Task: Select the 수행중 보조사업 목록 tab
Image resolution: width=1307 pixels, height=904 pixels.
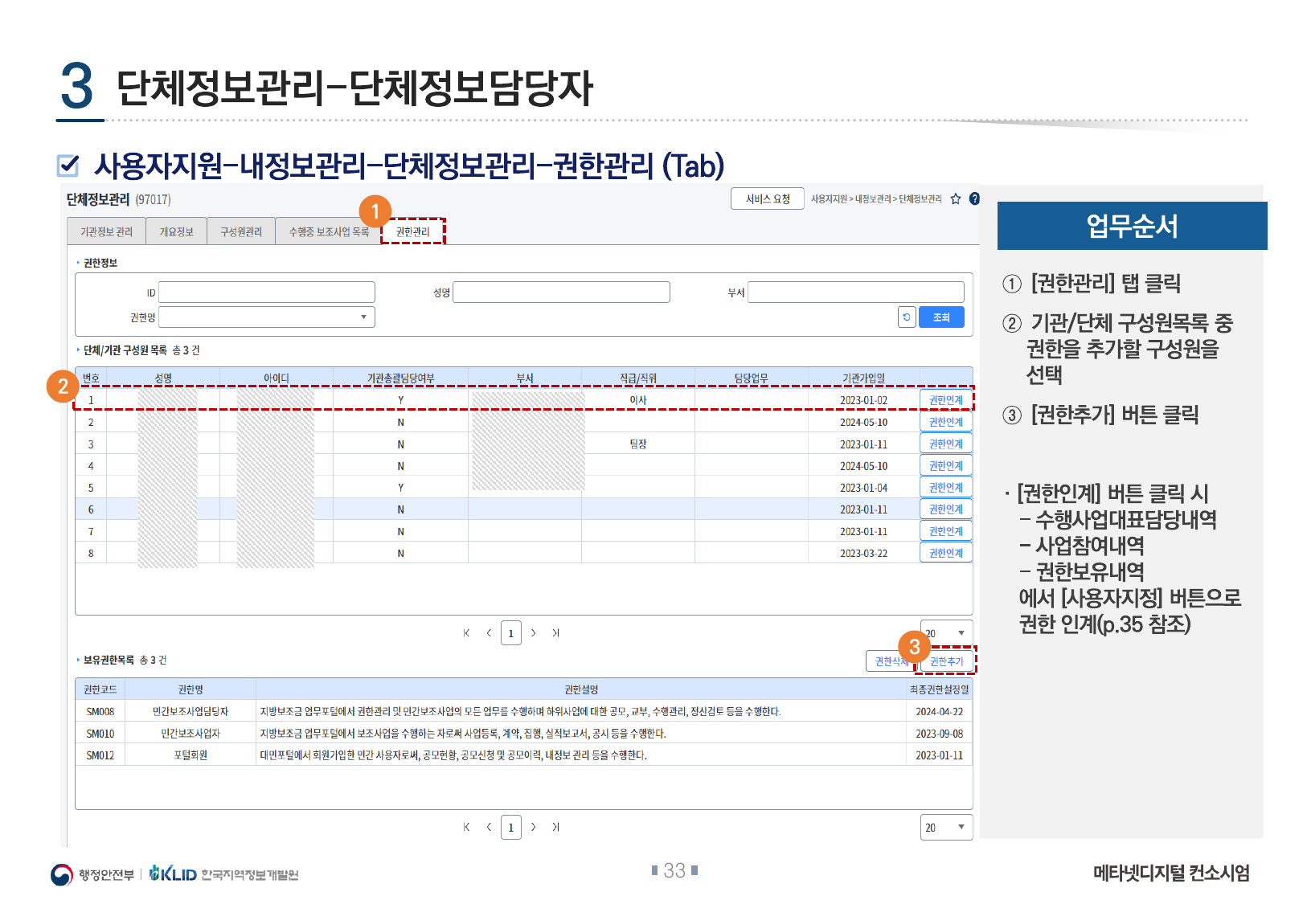Action: click(x=329, y=231)
